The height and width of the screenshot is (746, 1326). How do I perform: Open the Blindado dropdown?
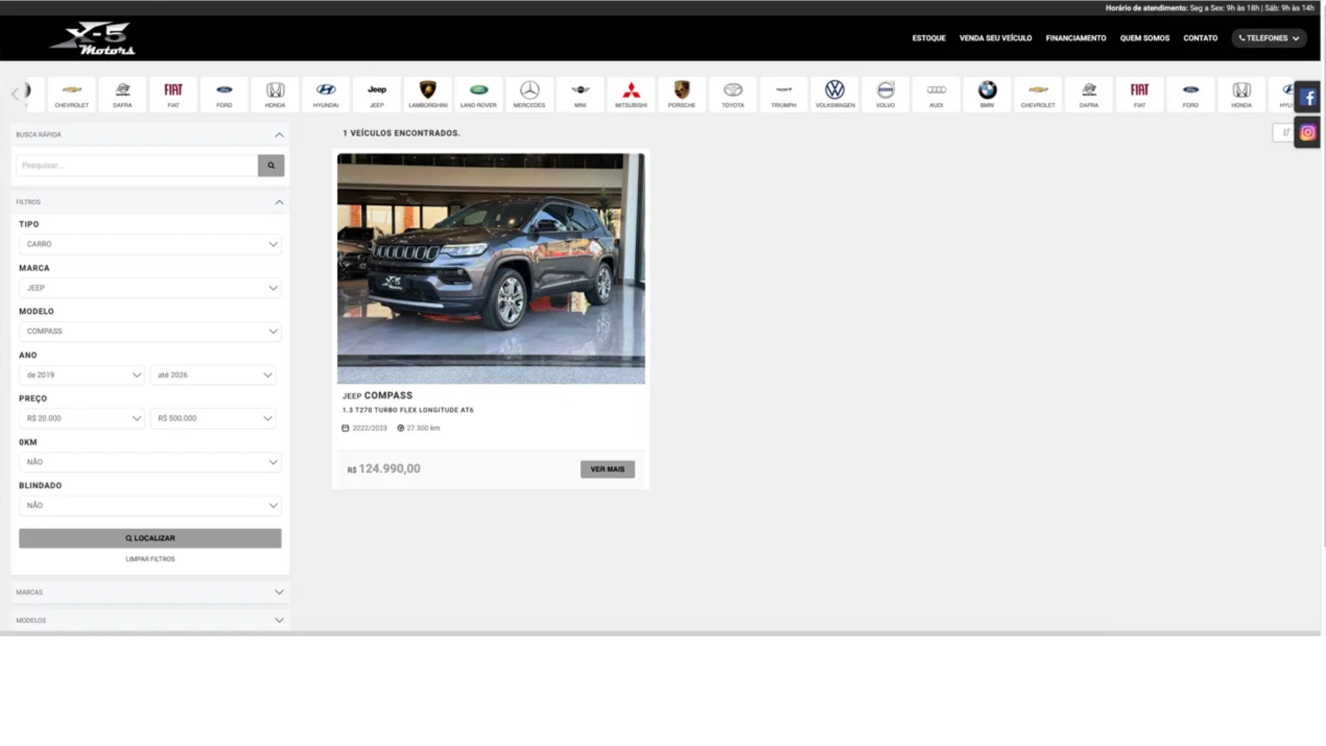(150, 506)
